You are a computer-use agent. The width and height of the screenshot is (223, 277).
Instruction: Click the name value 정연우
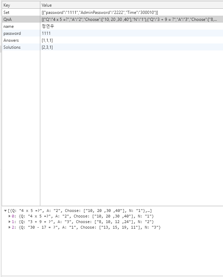[x=48, y=26]
